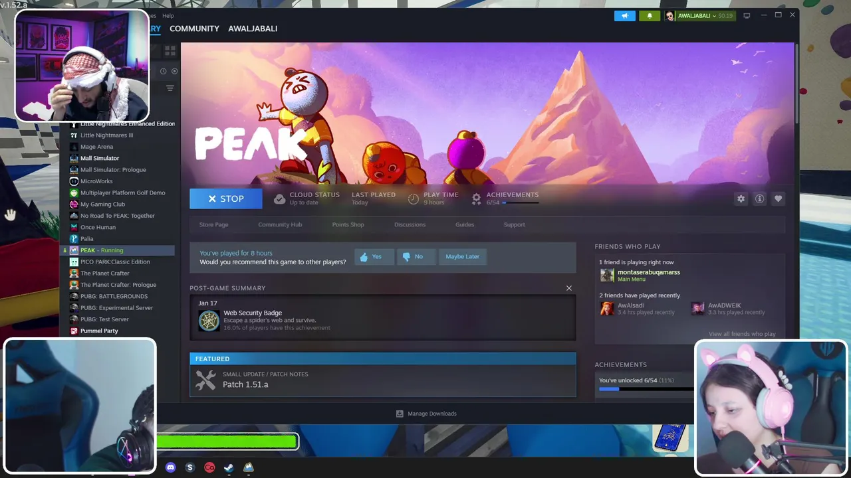Open the S app taskbar icon

point(189,467)
